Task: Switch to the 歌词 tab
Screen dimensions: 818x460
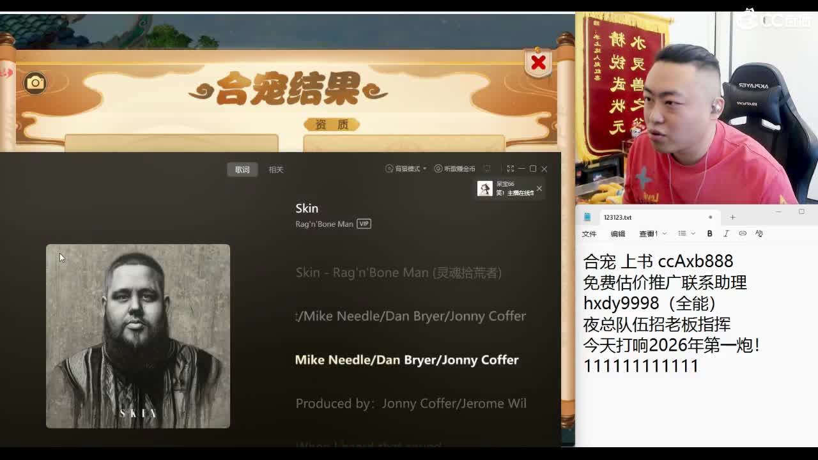Action: click(242, 169)
